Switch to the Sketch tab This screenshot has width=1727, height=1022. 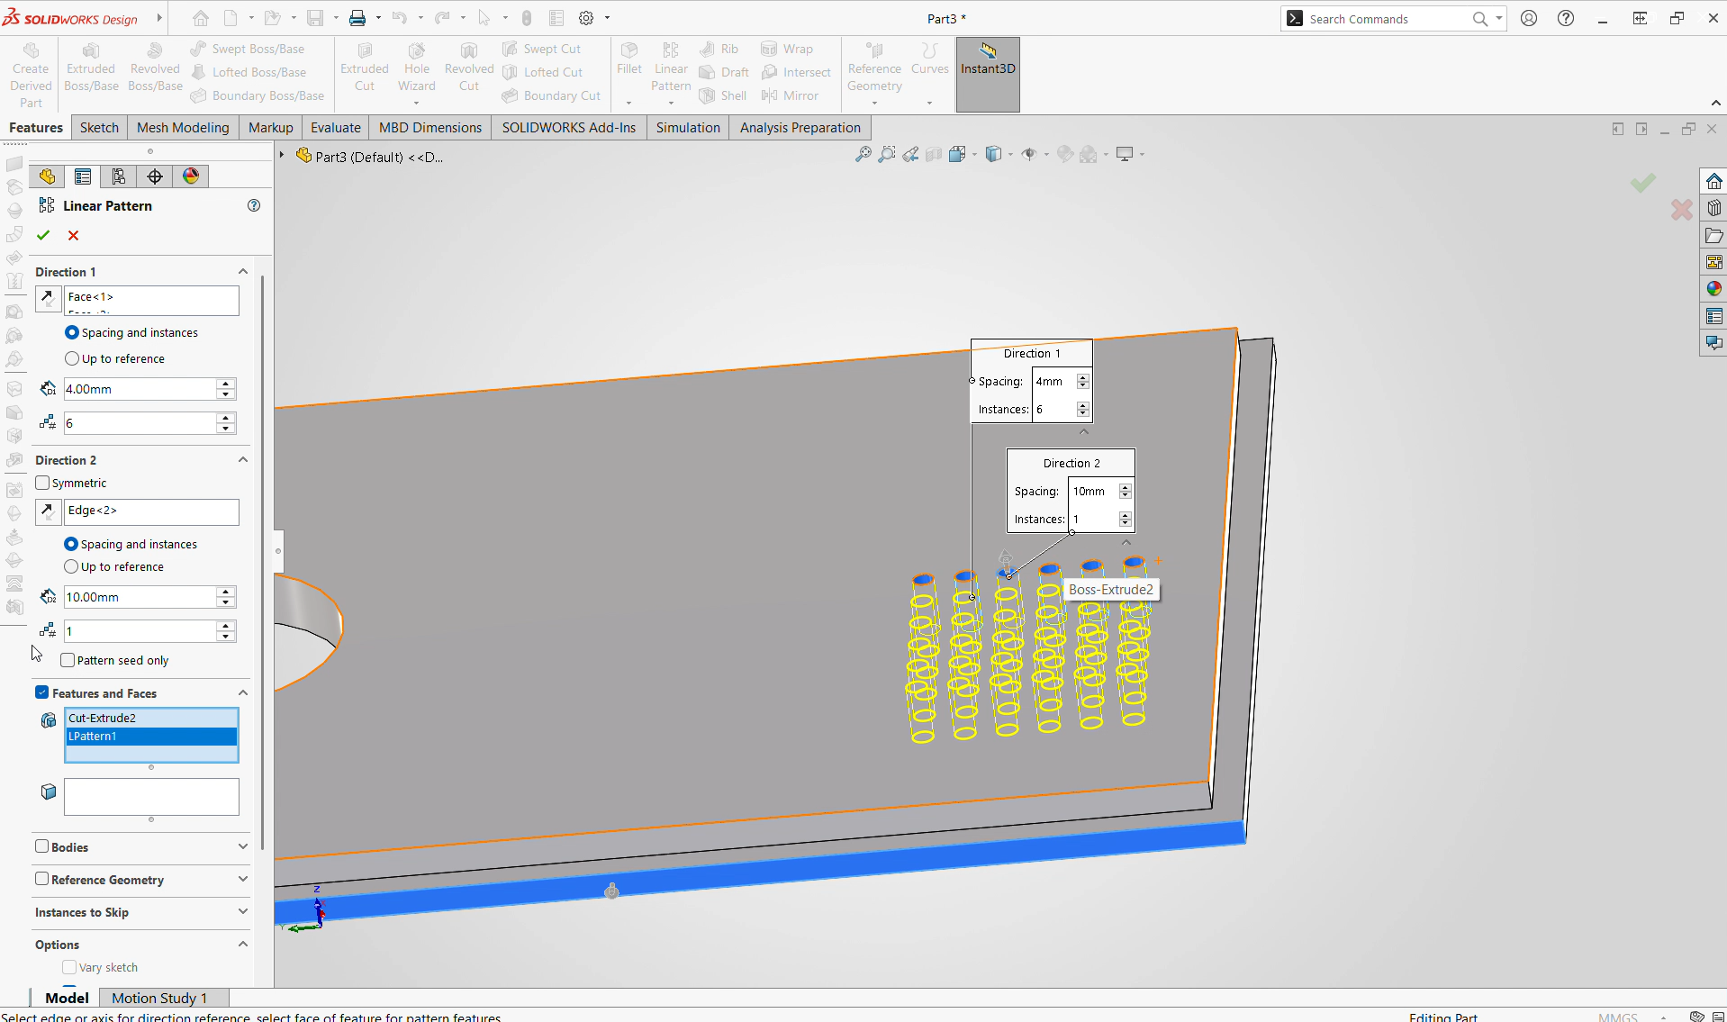99,128
